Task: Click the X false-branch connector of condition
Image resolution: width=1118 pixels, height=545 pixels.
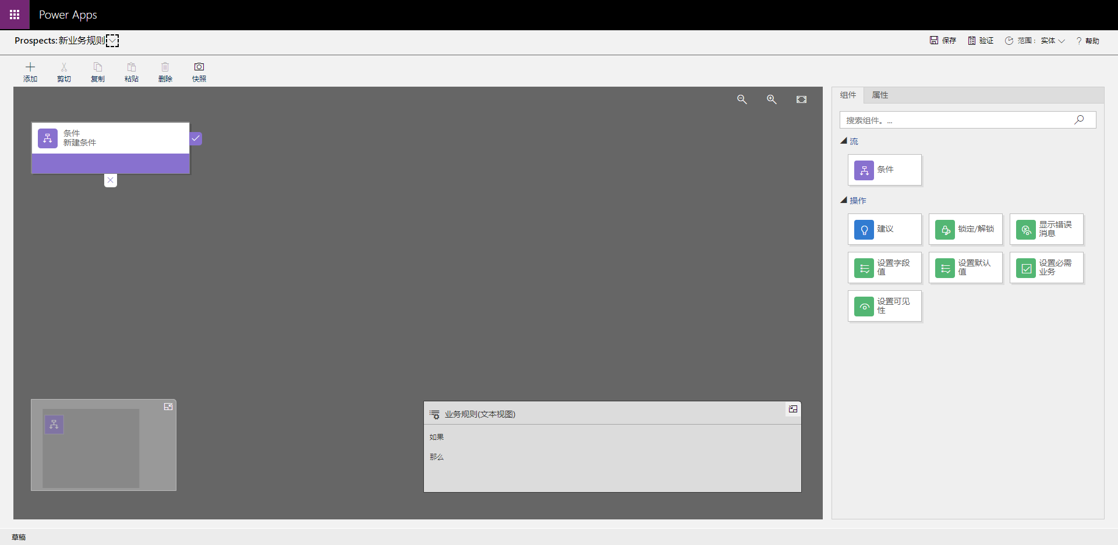Action: [x=111, y=180]
